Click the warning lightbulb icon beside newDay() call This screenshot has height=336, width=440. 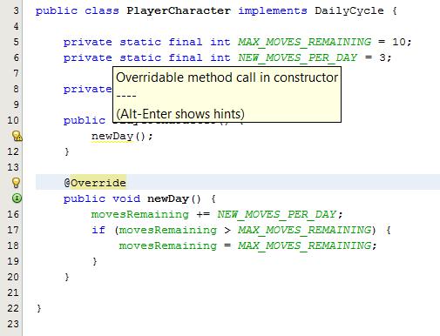pyautogui.click(x=17, y=136)
